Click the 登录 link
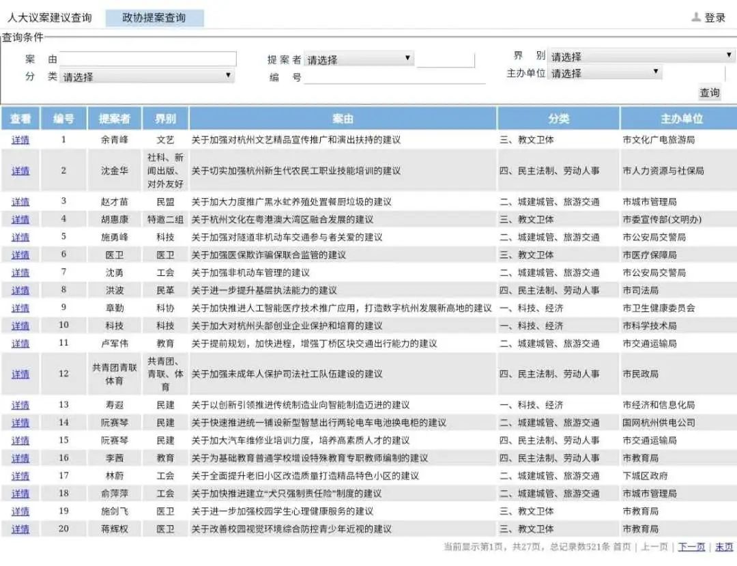The width and height of the screenshot is (737, 566). click(715, 18)
